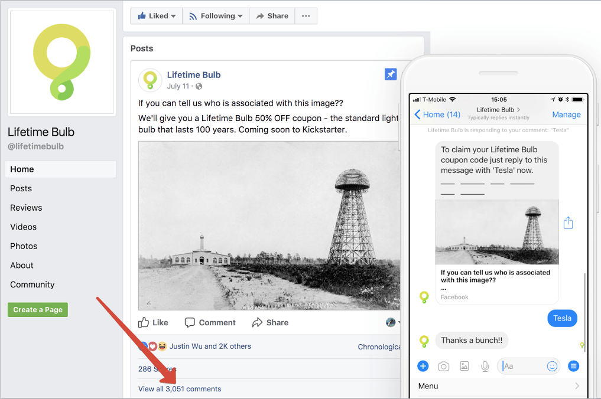Open the profile picture selector by Share

[392, 322]
